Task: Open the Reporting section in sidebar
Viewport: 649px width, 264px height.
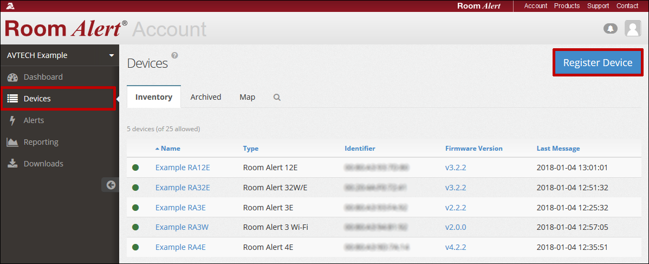Action: coord(41,142)
